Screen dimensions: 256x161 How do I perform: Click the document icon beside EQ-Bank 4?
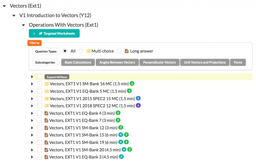tap(46, 113)
